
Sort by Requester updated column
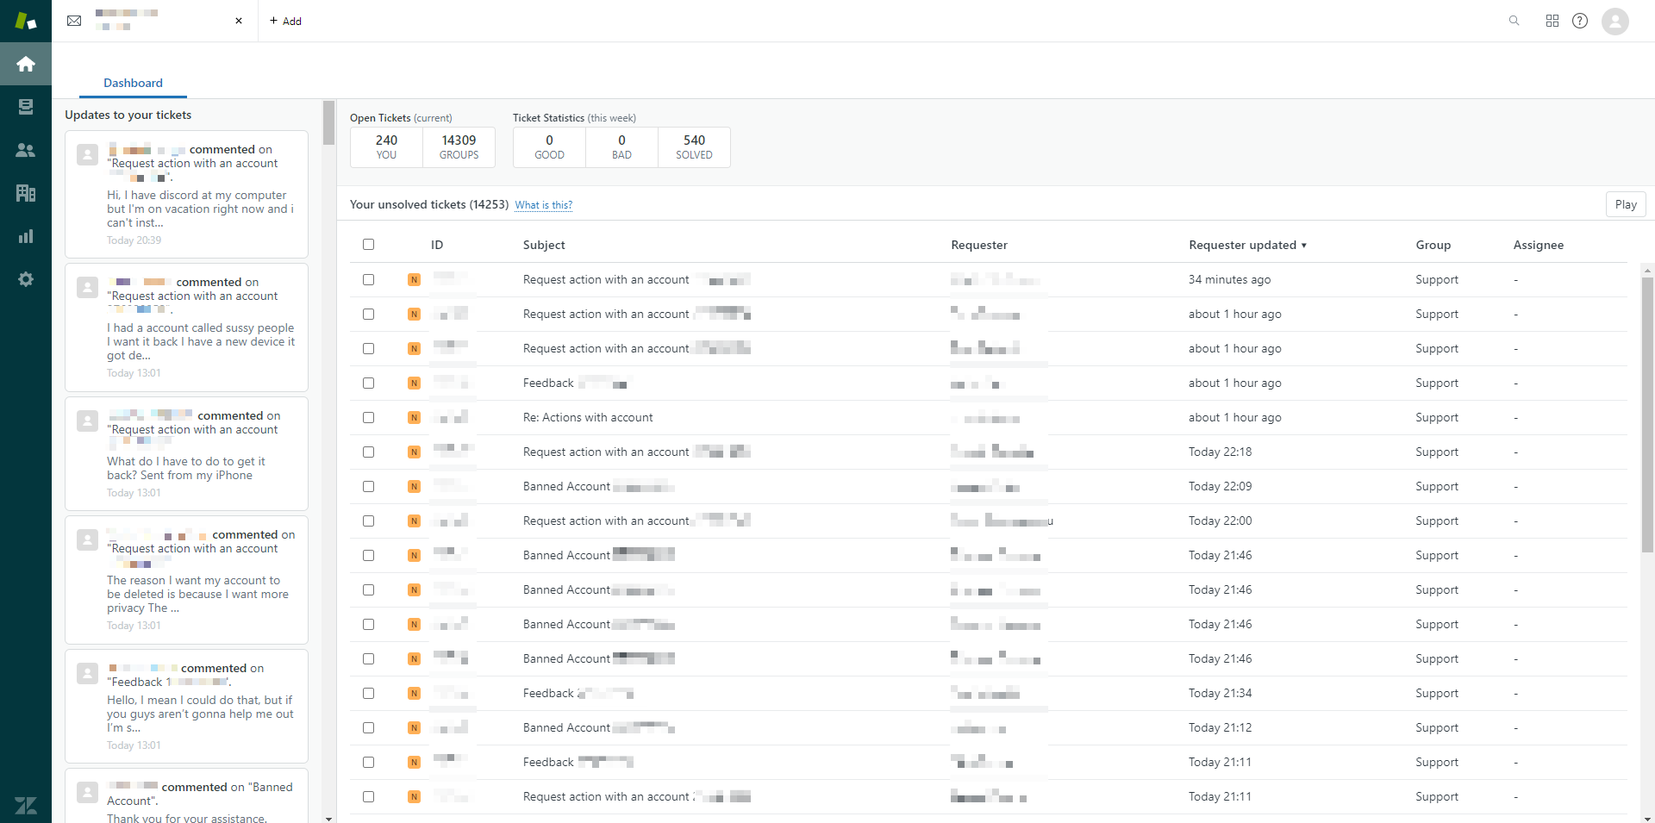[x=1247, y=245]
